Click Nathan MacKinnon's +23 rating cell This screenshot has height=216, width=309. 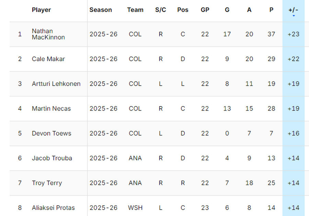click(293, 34)
